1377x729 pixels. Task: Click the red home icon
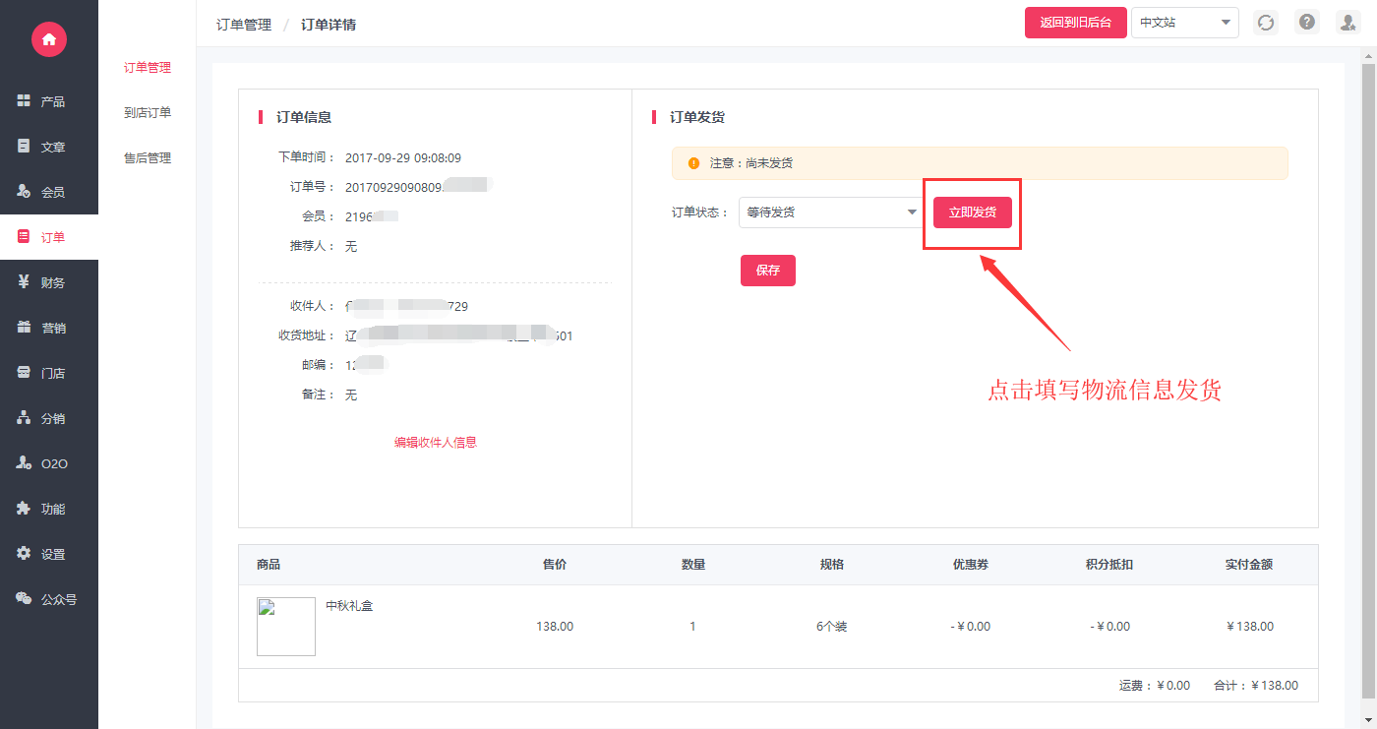tap(48, 38)
